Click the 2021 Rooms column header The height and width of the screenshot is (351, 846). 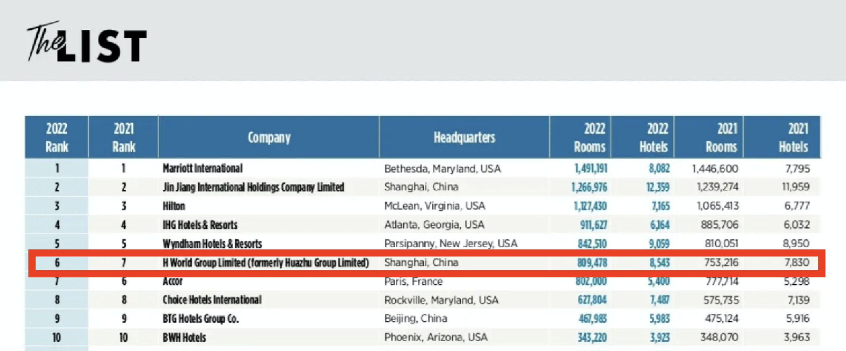pyautogui.click(x=721, y=137)
